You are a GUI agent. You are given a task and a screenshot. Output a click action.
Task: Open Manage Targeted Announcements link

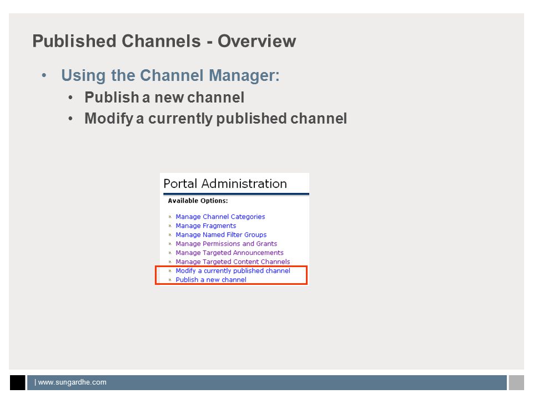coord(229,253)
